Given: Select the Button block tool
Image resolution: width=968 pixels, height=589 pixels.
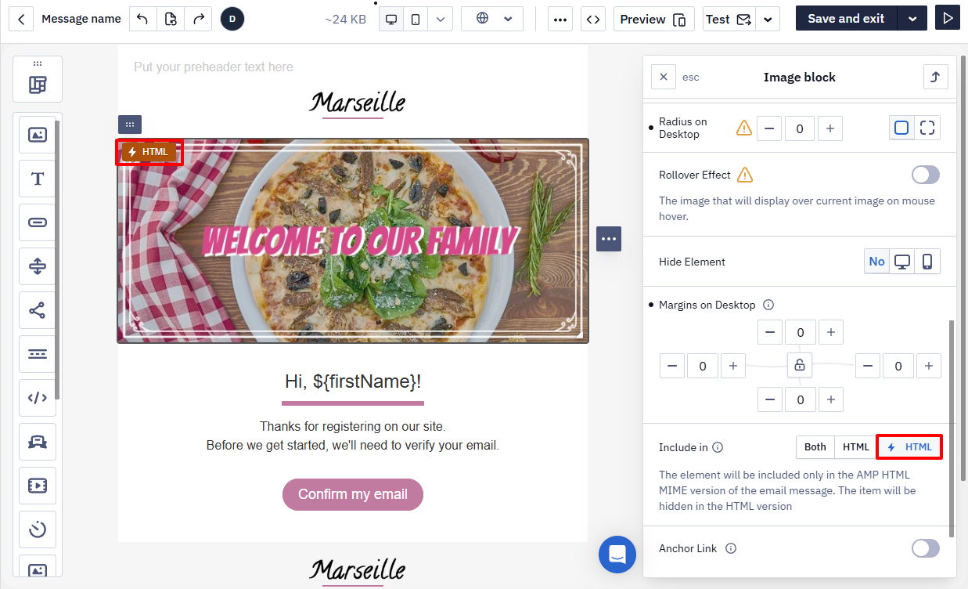Looking at the screenshot, I should pyautogui.click(x=37, y=222).
